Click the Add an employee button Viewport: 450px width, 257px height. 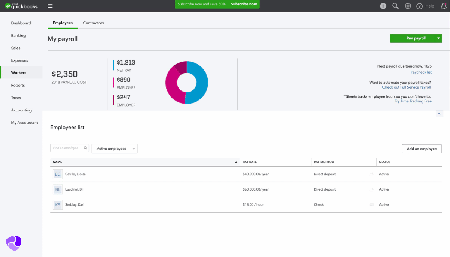[421, 149]
